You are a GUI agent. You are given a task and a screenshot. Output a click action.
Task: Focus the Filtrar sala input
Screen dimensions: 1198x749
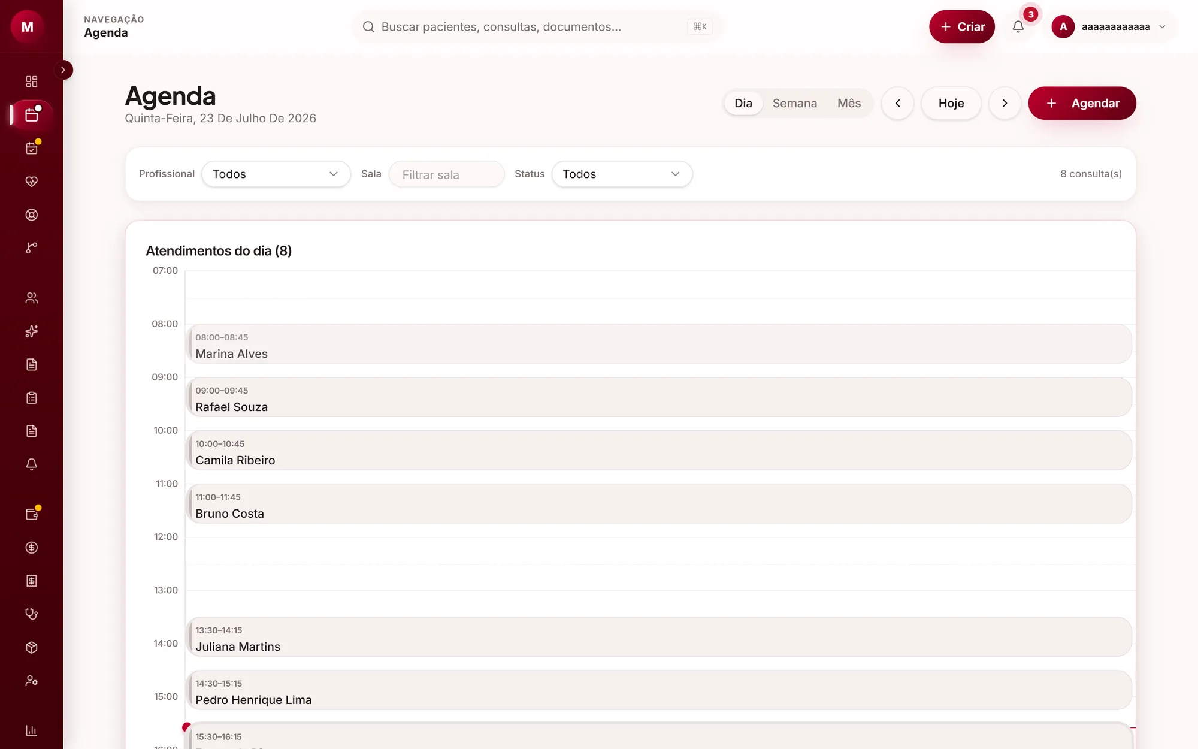click(447, 174)
